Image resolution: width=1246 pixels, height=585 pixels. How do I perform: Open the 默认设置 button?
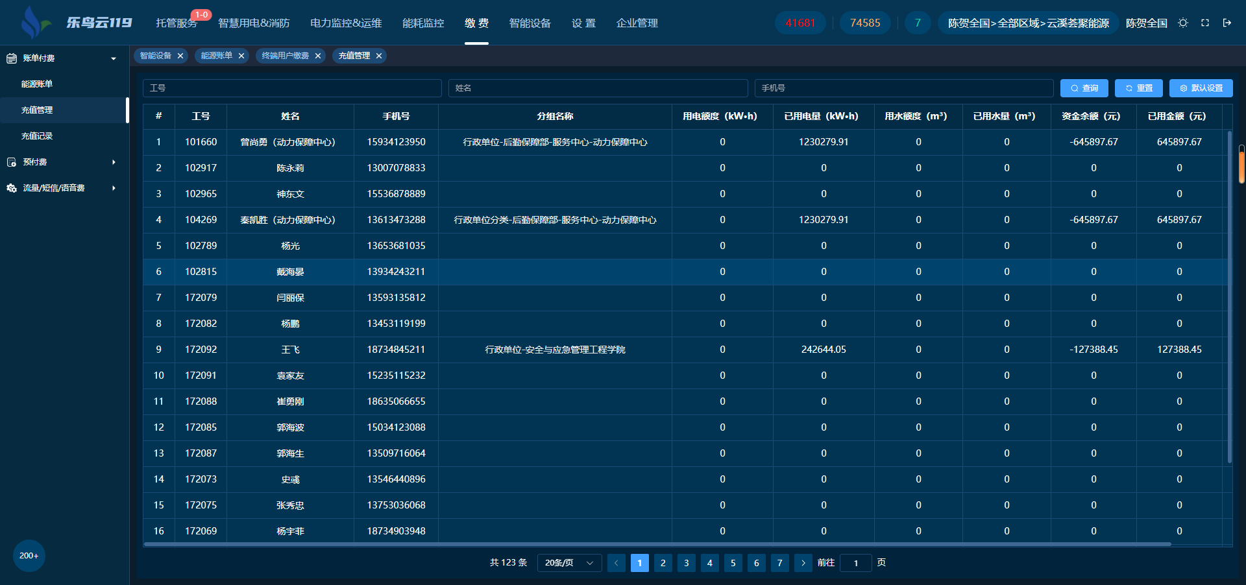pos(1201,88)
